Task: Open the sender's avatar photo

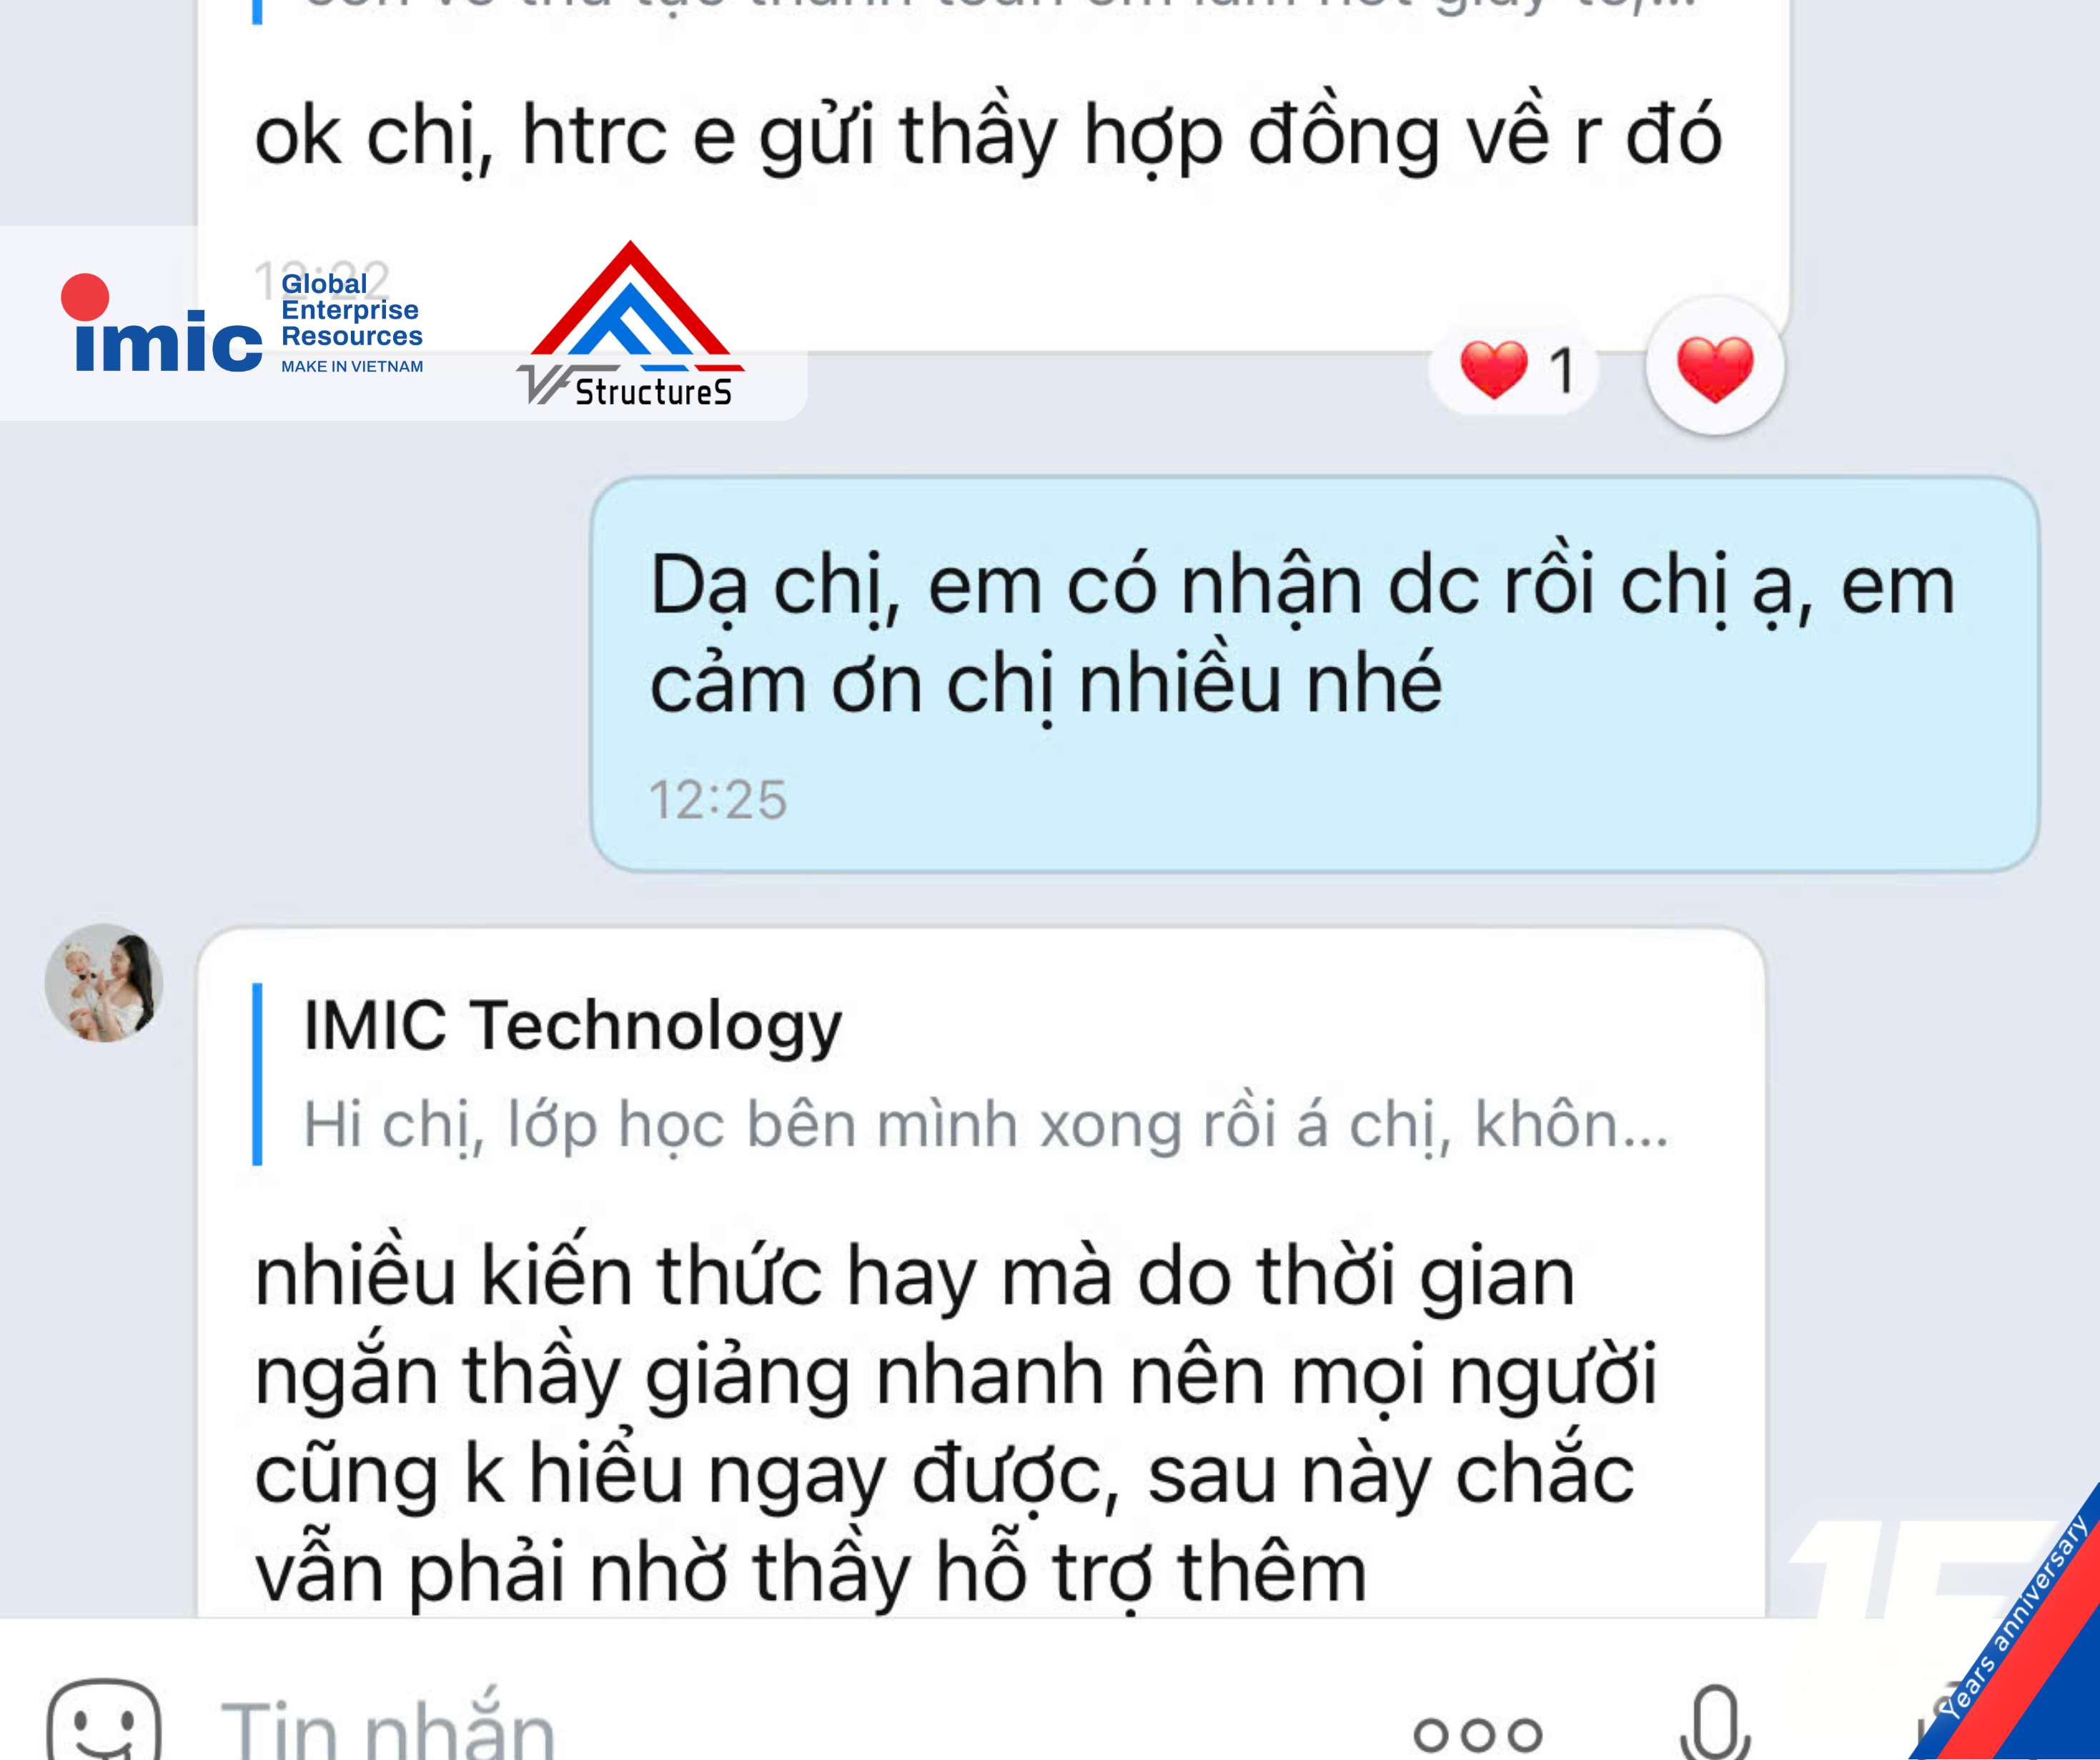Action: [104, 983]
